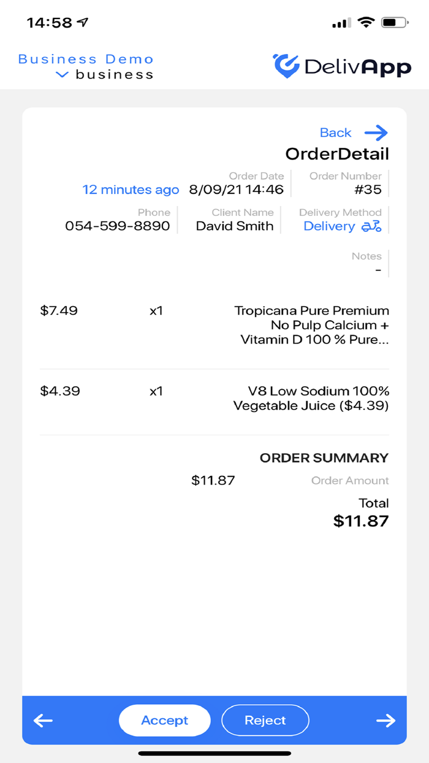The width and height of the screenshot is (429, 763).
Task: Select the Back arrow icon
Action: point(376,132)
